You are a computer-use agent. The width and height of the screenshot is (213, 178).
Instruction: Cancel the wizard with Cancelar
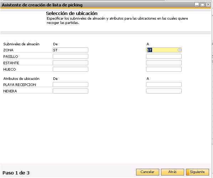click(147, 172)
